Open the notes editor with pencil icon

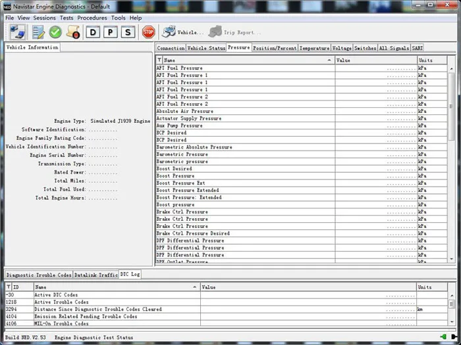(x=38, y=32)
